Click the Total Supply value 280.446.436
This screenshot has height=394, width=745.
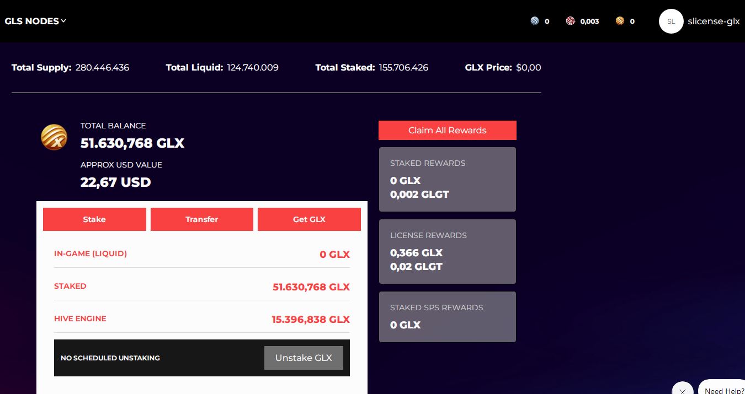102,68
